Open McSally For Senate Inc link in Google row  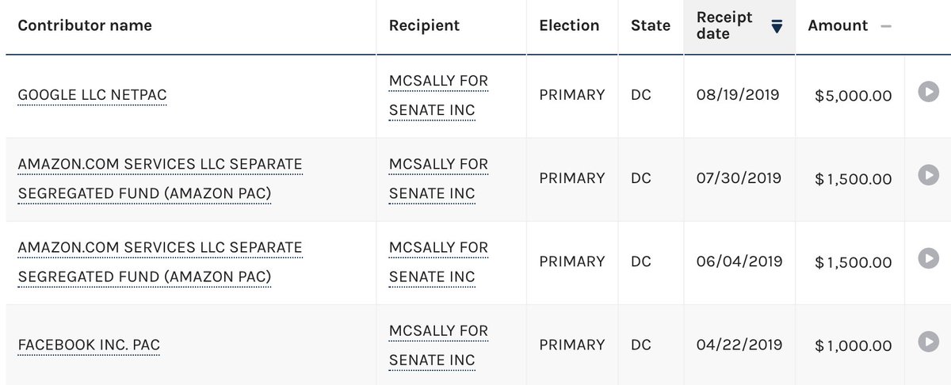(438, 96)
